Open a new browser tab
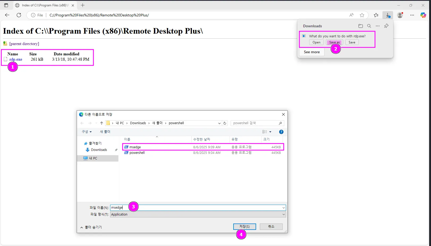The height and width of the screenshot is (246, 431). (x=83, y=5)
